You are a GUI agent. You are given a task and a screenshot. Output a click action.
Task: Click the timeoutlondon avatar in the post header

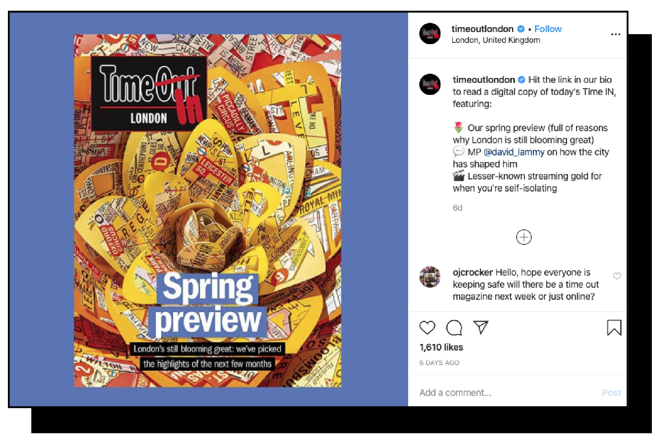430,34
